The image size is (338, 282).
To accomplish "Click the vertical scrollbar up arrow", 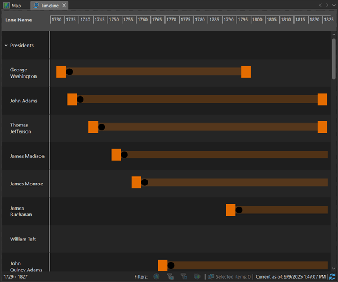I will 333,35.
